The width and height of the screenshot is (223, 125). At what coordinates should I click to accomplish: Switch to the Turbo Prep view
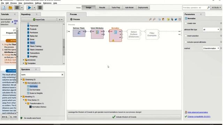coord(116,8)
